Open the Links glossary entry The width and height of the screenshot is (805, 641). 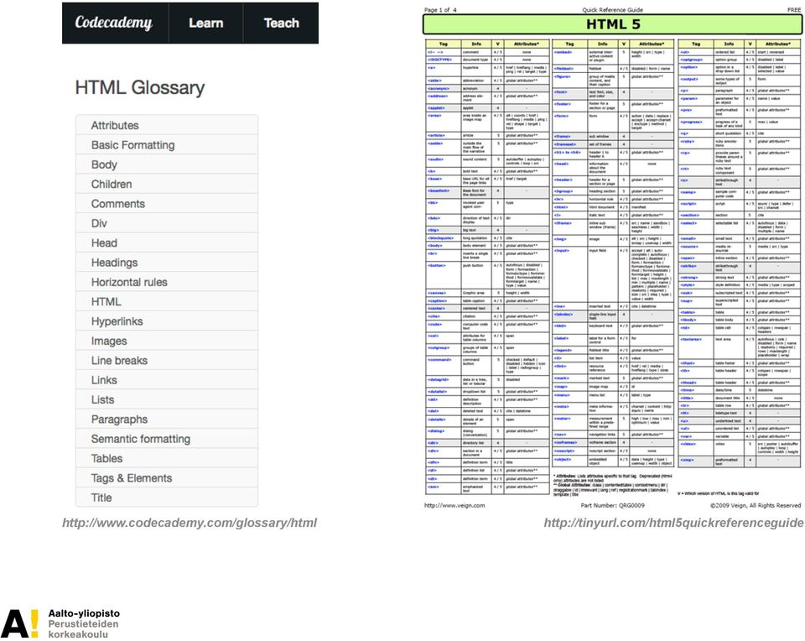[x=167, y=379]
